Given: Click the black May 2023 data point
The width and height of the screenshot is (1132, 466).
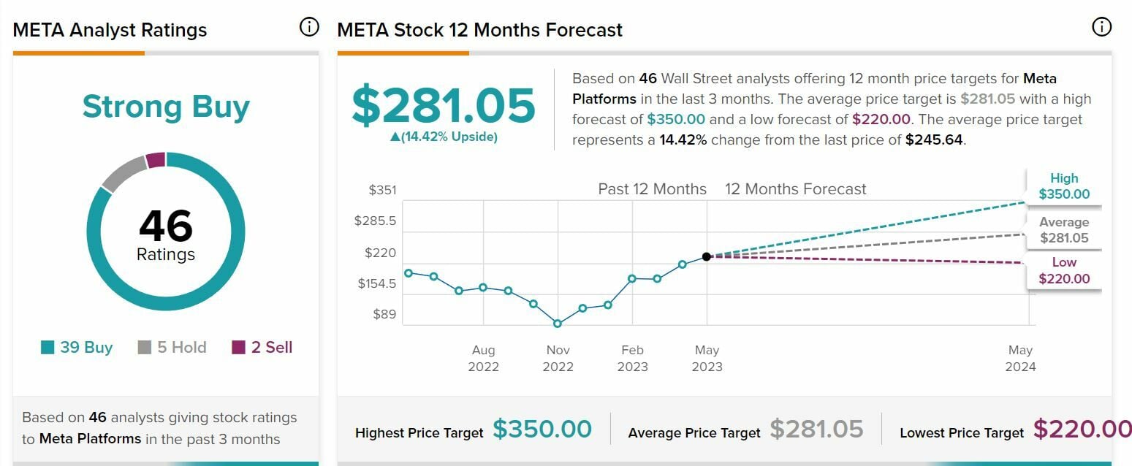Looking at the screenshot, I should tap(707, 256).
